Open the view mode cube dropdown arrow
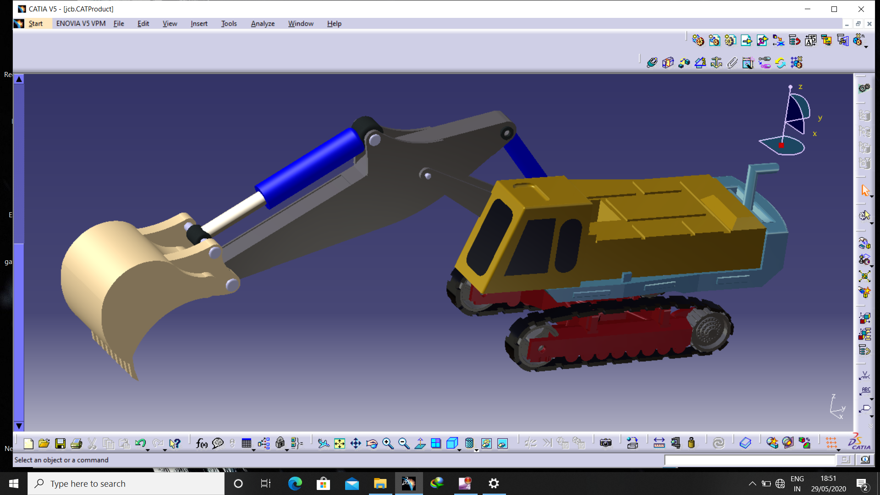This screenshot has height=495, width=880. point(460,450)
